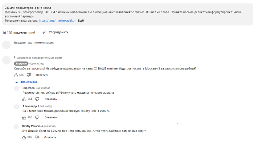Open Александр's profile name
The image size is (254, 148).
tap(30, 106)
